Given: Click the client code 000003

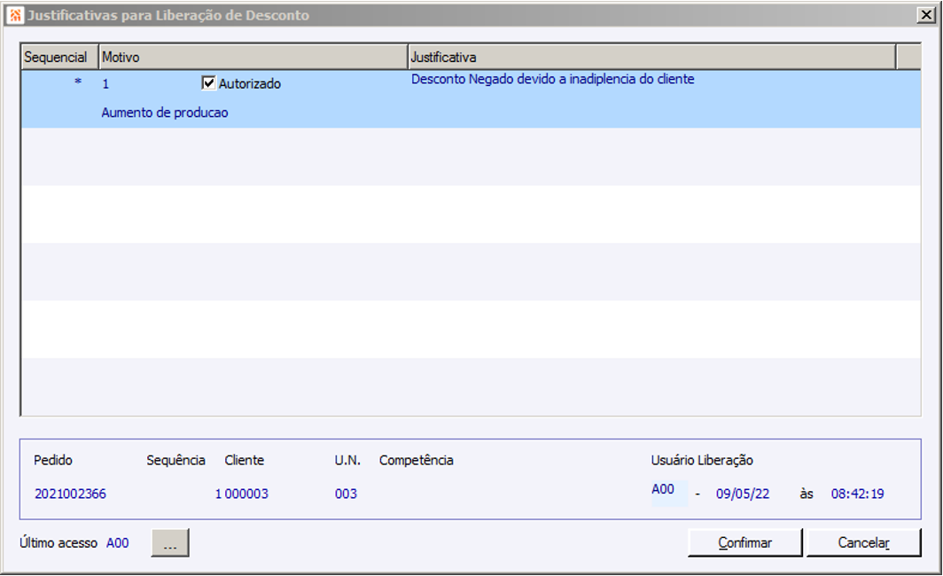Looking at the screenshot, I should coord(246,494).
